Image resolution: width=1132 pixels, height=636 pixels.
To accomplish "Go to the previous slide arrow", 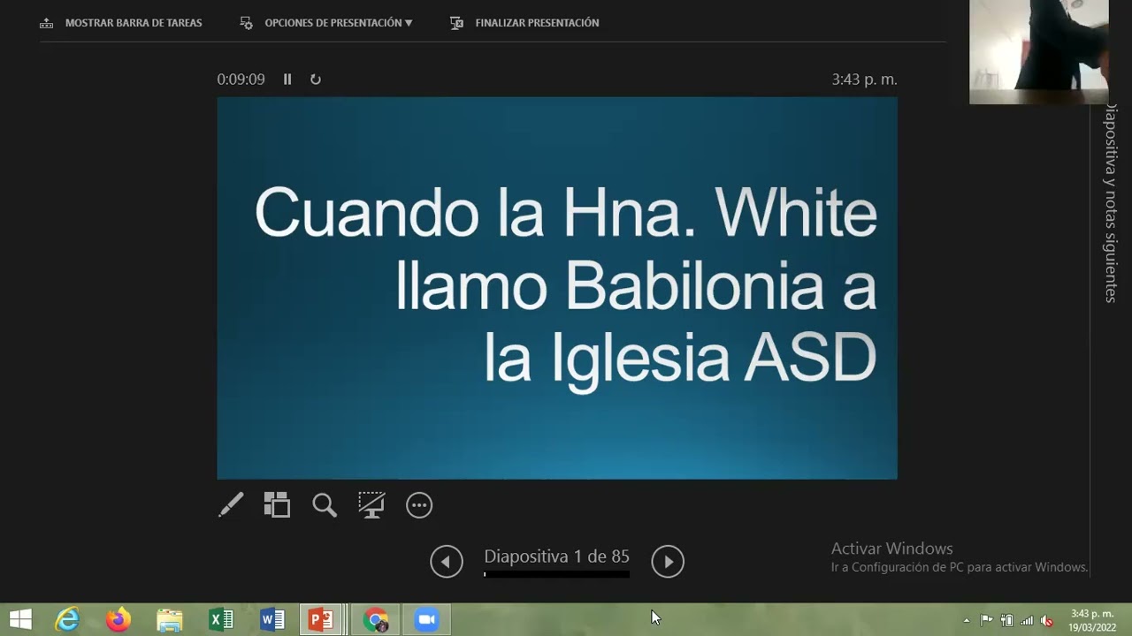I will tap(447, 562).
